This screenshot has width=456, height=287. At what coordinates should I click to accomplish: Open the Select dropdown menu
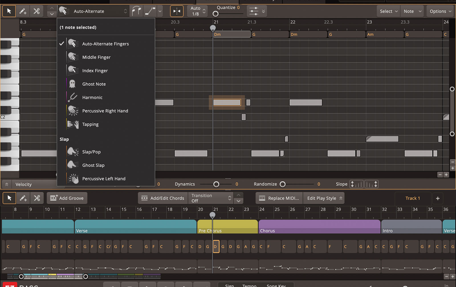click(388, 11)
